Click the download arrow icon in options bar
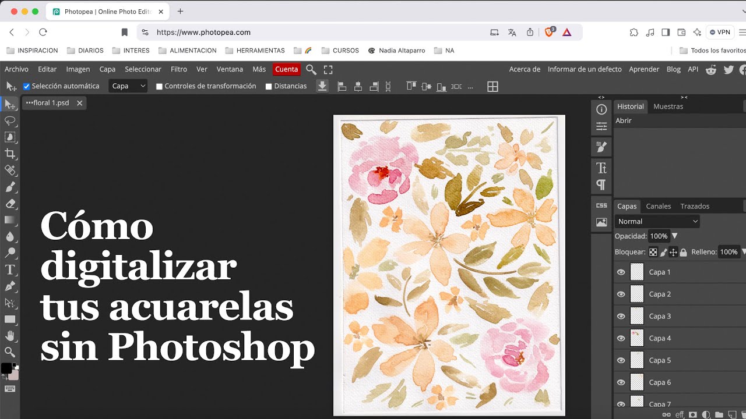The height and width of the screenshot is (419, 746). coord(322,86)
